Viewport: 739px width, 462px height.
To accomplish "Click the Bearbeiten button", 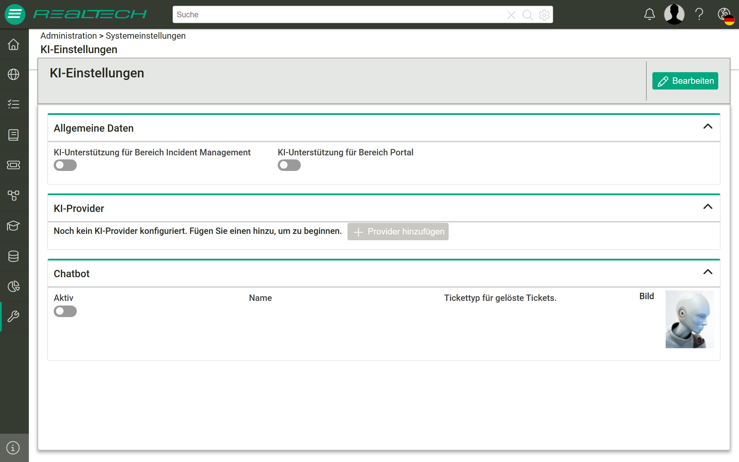I will coord(685,81).
